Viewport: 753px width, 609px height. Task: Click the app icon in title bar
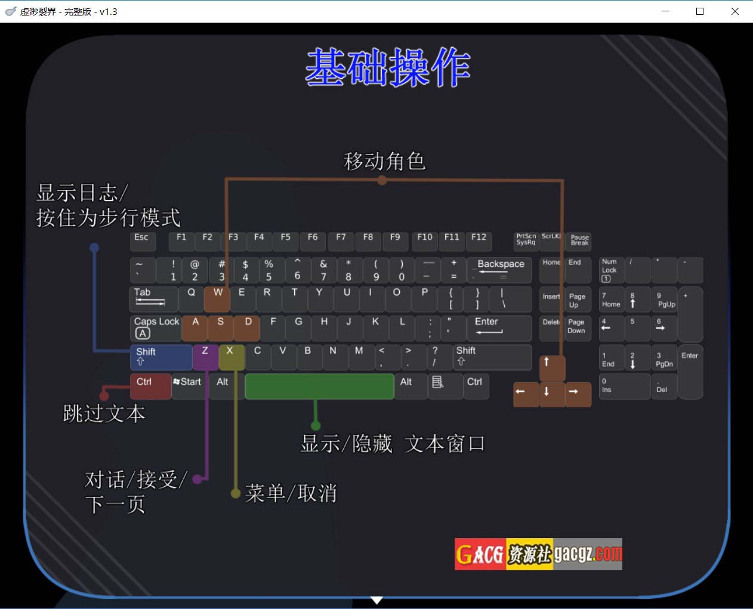click(10, 11)
